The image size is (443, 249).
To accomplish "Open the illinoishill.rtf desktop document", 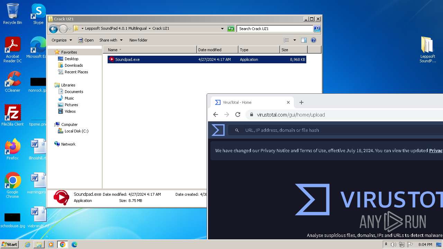I will coord(38,149).
